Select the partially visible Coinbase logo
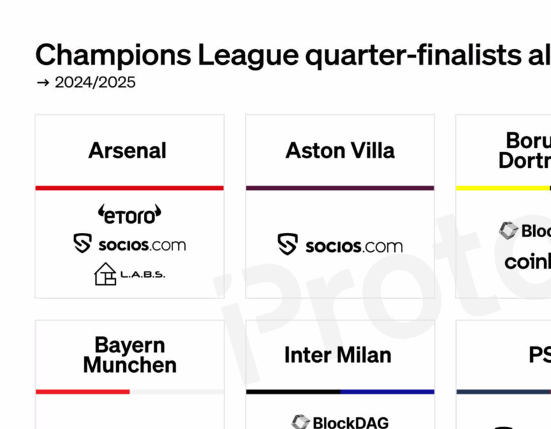 tap(528, 262)
